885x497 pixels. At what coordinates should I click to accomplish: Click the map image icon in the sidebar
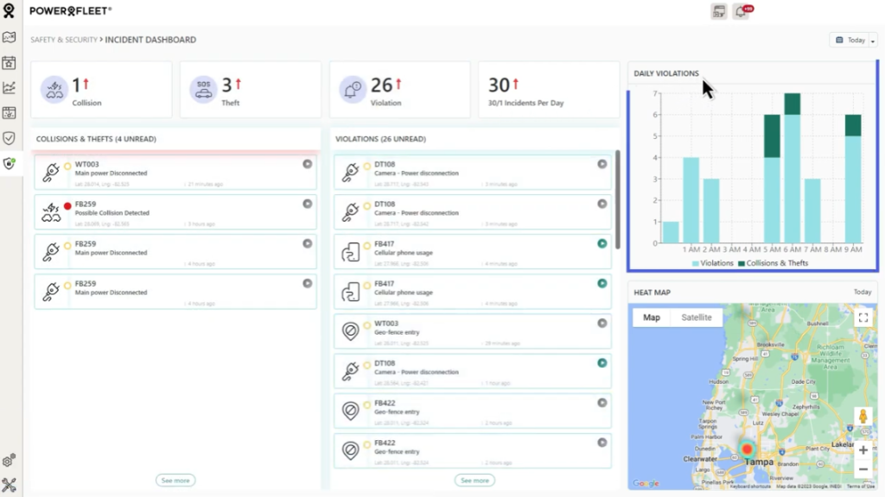(x=11, y=37)
